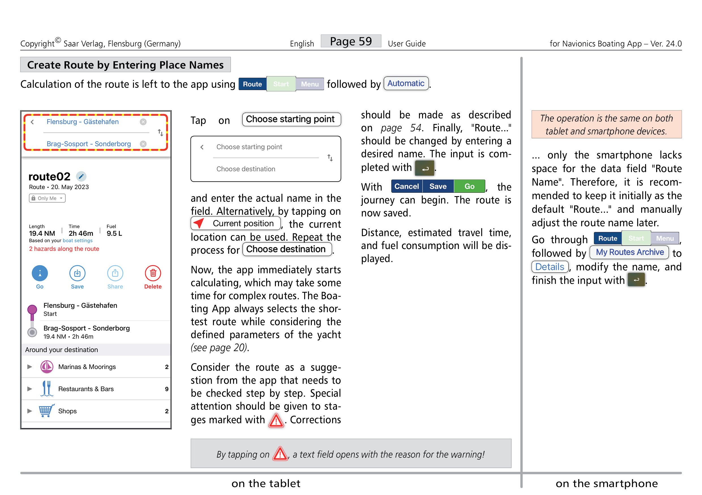Tap the Choose starting point field
This screenshot has height=495, width=702.
point(249,147)
